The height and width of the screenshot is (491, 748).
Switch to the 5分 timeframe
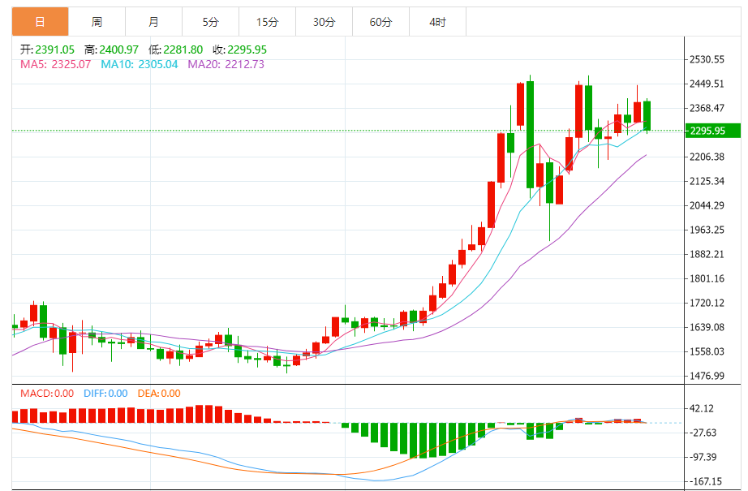[210, 22]
